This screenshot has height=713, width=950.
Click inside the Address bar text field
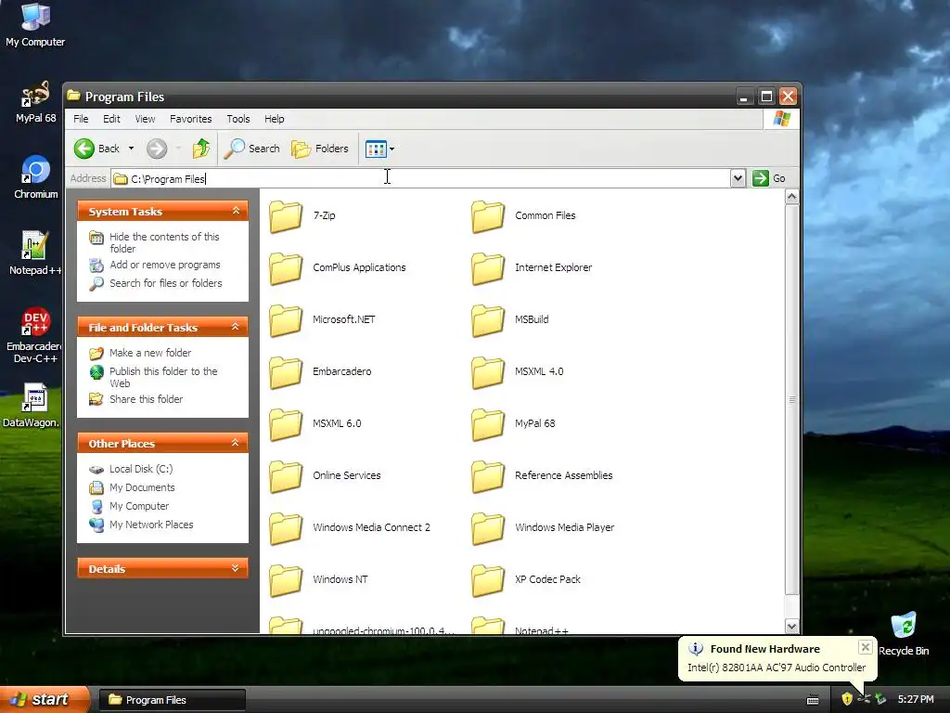(421, 178)
